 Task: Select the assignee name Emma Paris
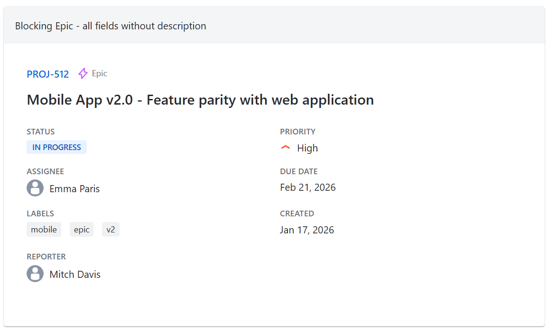point(74,189)
